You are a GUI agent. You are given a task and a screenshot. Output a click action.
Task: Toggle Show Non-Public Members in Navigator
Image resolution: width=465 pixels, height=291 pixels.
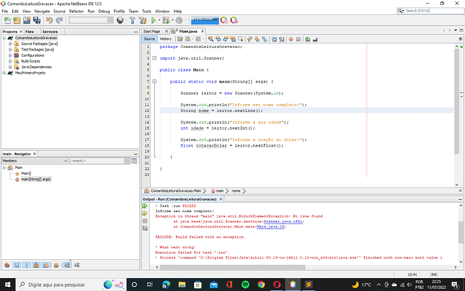(36, 265)
